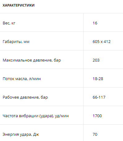Click the word Максимальное in pressure row
The image size is (123, 141).
(17, 60)
